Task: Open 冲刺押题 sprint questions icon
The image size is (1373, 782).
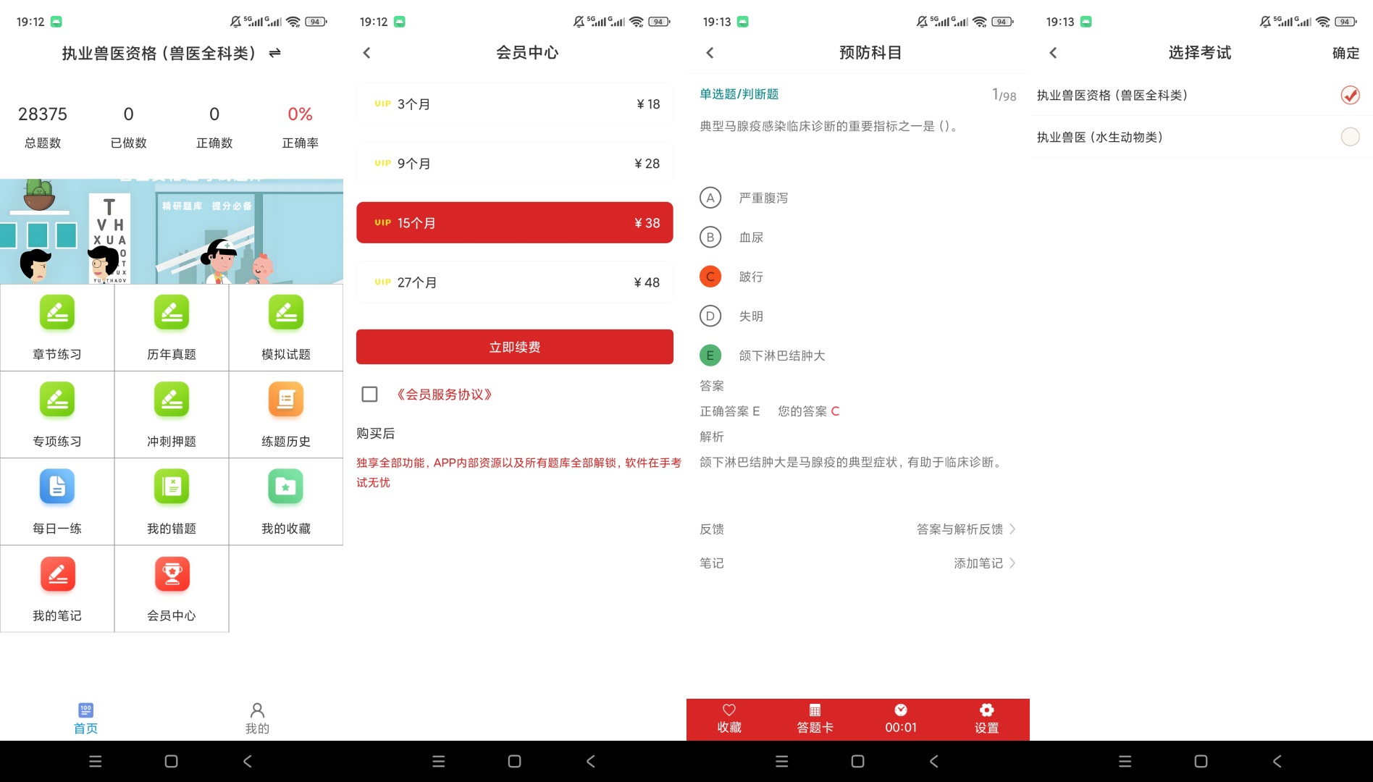Action: coord(172,400)
